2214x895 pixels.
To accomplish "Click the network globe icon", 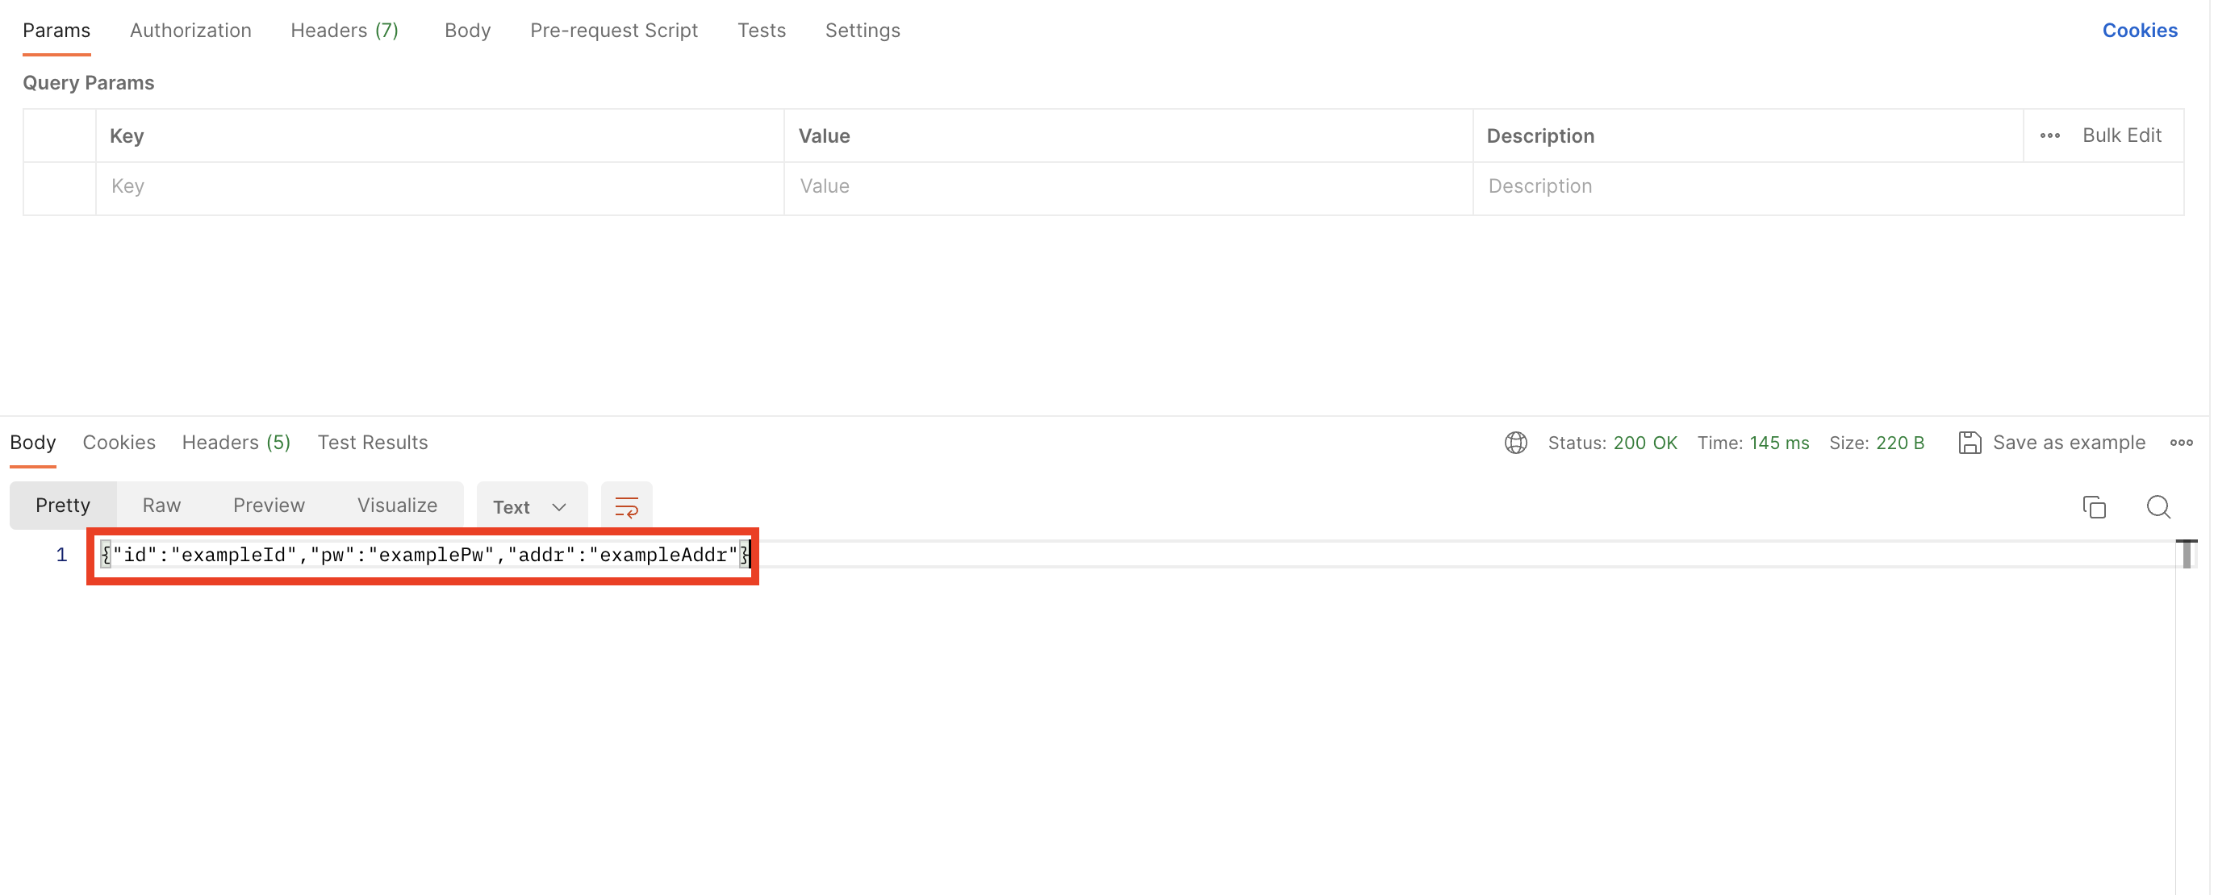I will 1515,443.
